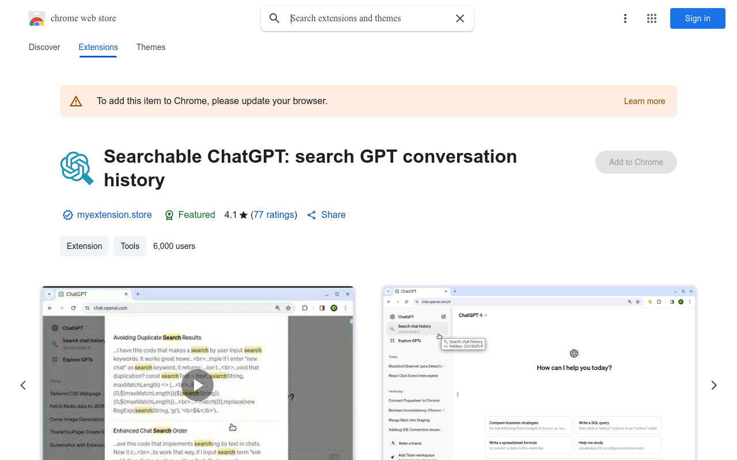The width and height of the screenshot is (737, 460).
Task: Clear the search field with X icon
Action: (460, 18)
